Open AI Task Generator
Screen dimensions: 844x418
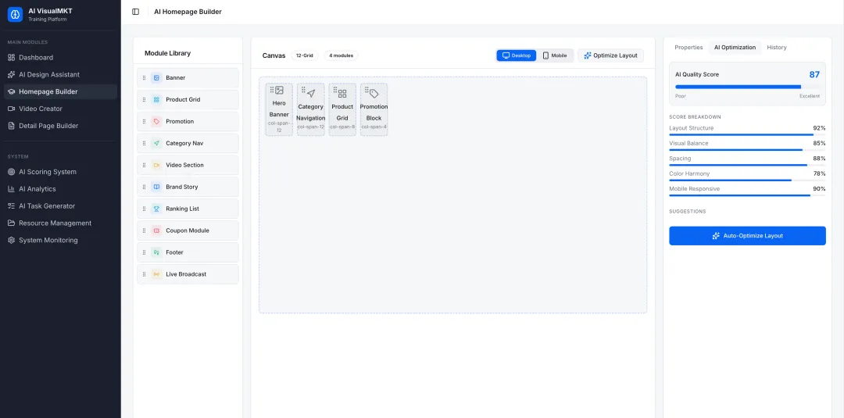pos(60,206)
